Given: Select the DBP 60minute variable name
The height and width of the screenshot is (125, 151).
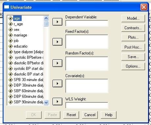Looking at the screenshot, I should [x=29, y=96].
